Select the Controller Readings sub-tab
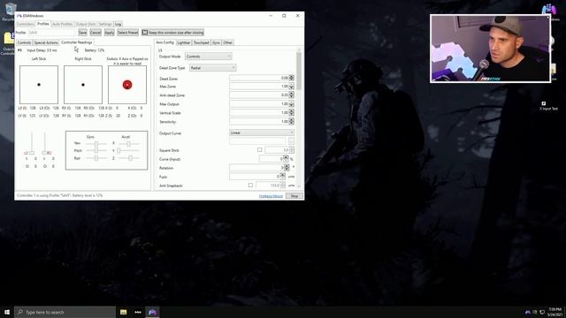Image resolution: width=566 pixels, height=318 pixels. click(x=77, y=42)
